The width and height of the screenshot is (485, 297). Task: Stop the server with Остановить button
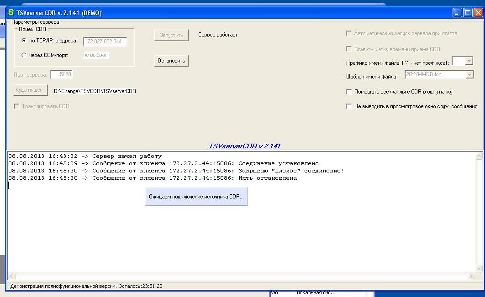pos(171,61)
